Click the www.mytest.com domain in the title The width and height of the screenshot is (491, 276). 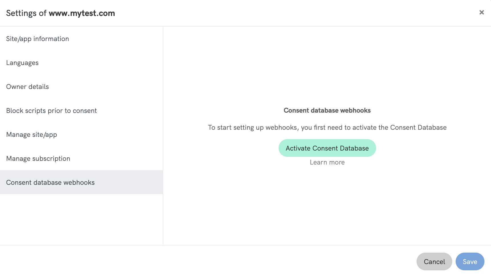[x=82, y=13]
